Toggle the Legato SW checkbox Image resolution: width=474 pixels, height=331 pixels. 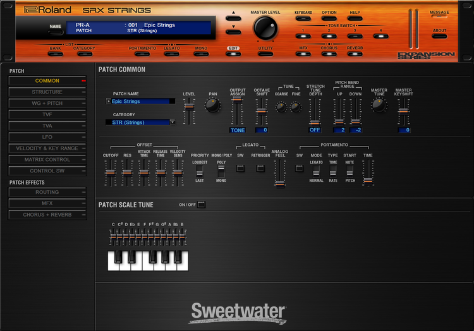[x=240, y=168]
